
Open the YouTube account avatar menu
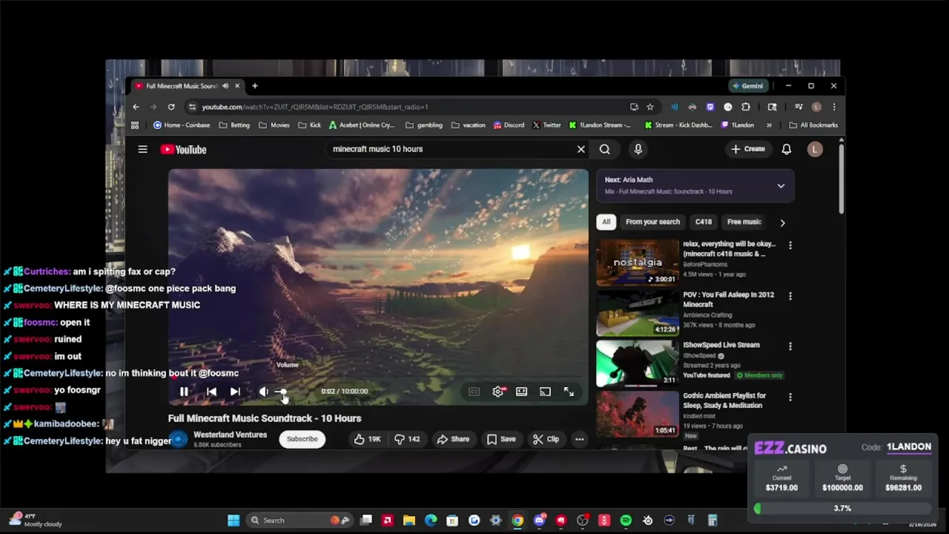pyautogui.click(x=815, y=149)
